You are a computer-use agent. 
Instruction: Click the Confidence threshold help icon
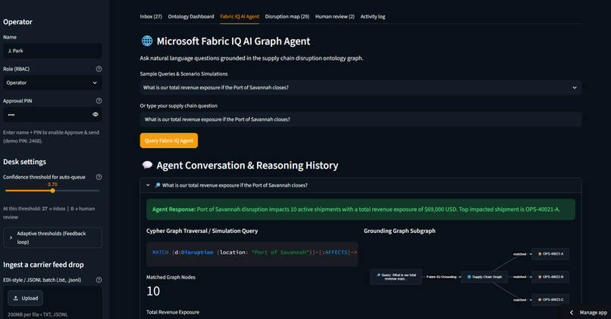(x=99, y=177)
